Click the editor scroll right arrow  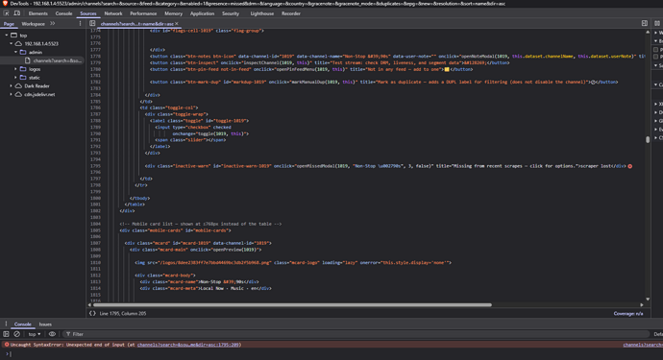click(642, 304)
